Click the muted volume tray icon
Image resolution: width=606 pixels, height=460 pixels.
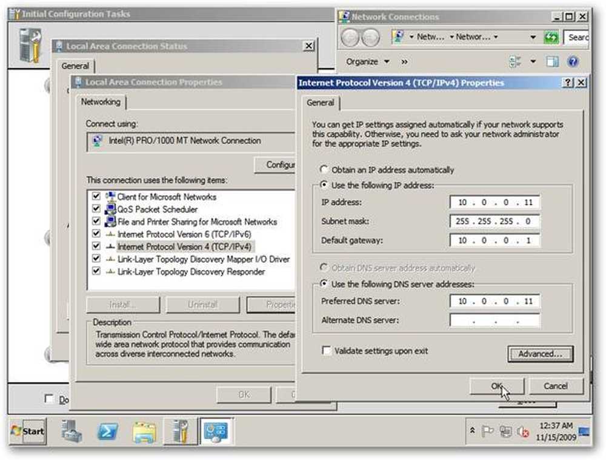point(523,431)
